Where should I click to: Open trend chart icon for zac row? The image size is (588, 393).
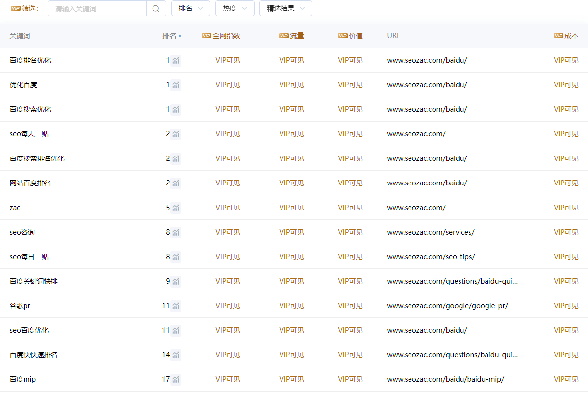pos(176,208)
